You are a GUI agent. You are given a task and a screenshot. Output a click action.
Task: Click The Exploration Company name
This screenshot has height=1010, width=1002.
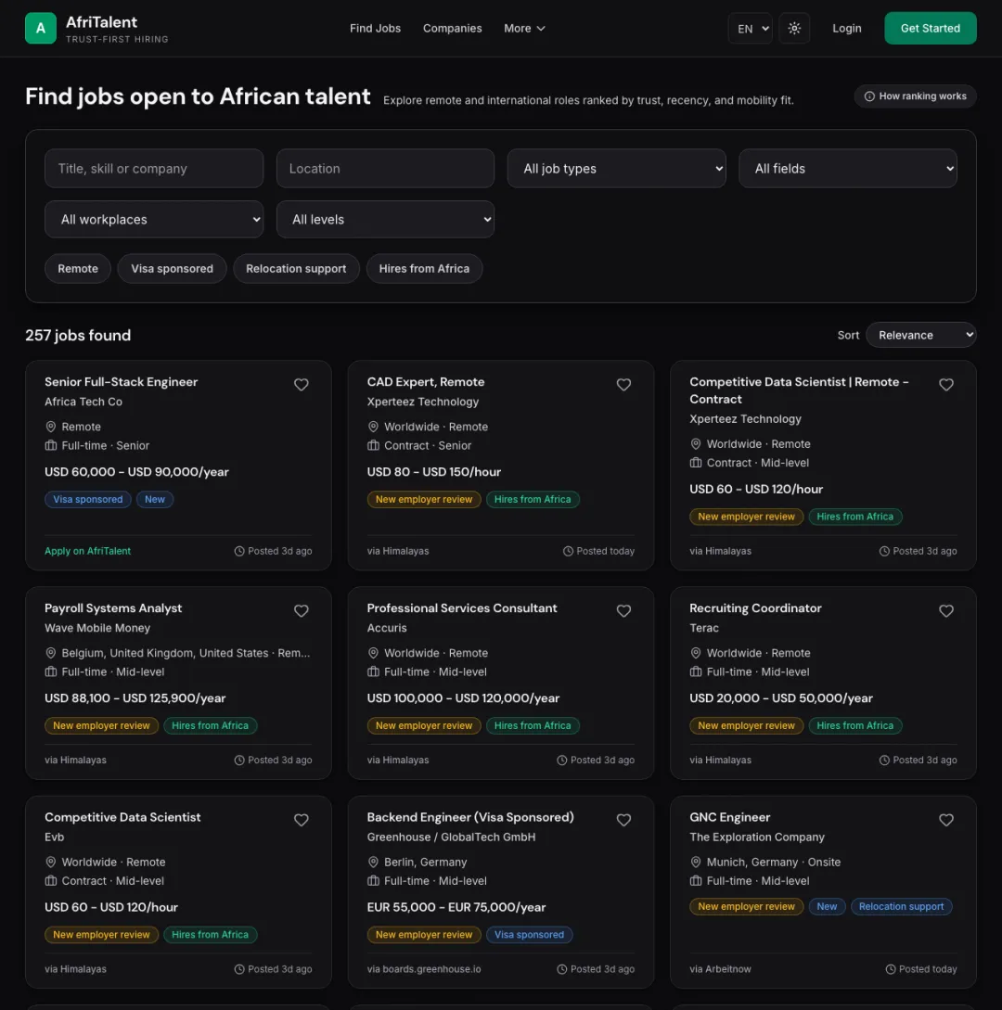pos(756,837)
